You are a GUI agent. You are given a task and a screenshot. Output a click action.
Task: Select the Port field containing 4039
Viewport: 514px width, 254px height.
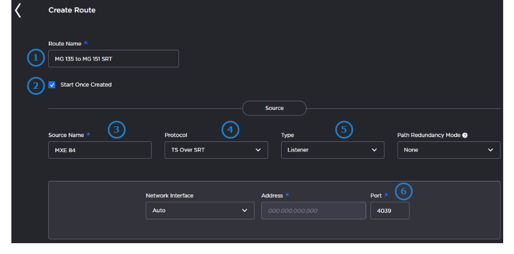[x=389, y=211]
